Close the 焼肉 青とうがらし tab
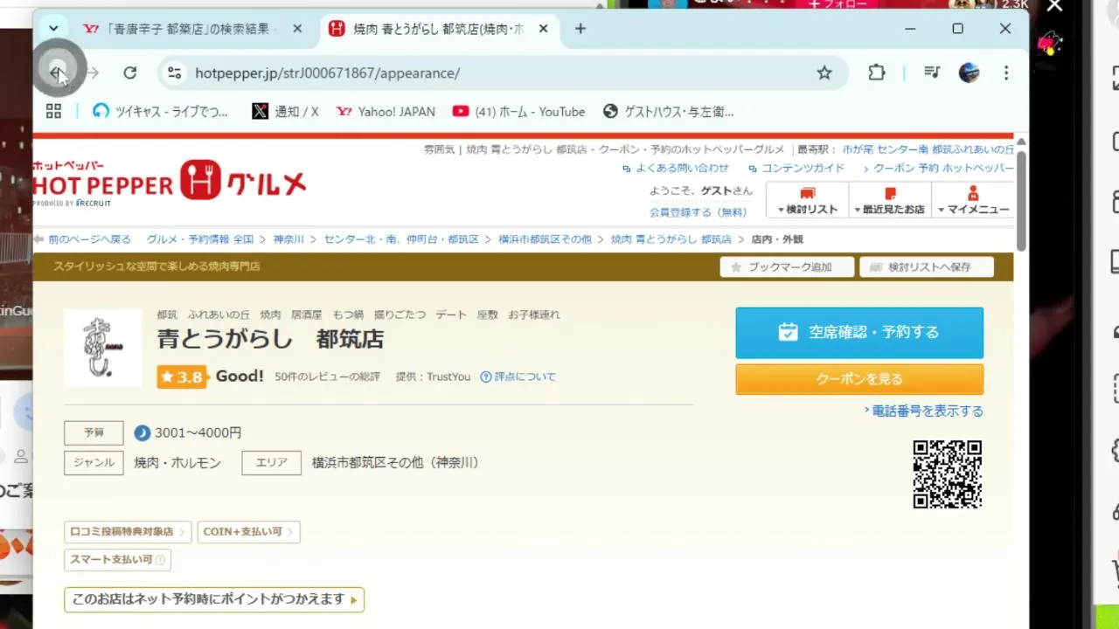1119x629 pixels. pos(543,29)
